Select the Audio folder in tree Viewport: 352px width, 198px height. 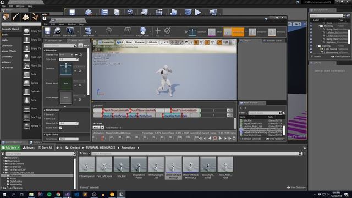pos(13,178)
